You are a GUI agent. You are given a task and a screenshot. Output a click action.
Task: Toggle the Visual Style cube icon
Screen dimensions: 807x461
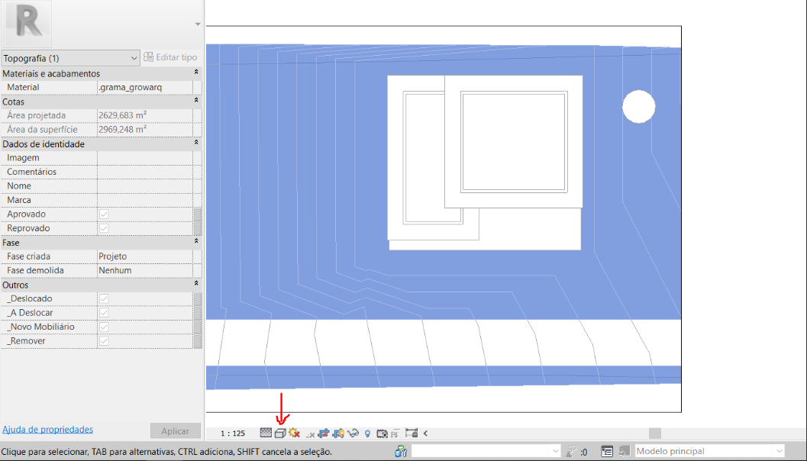[x=282, y=433]
